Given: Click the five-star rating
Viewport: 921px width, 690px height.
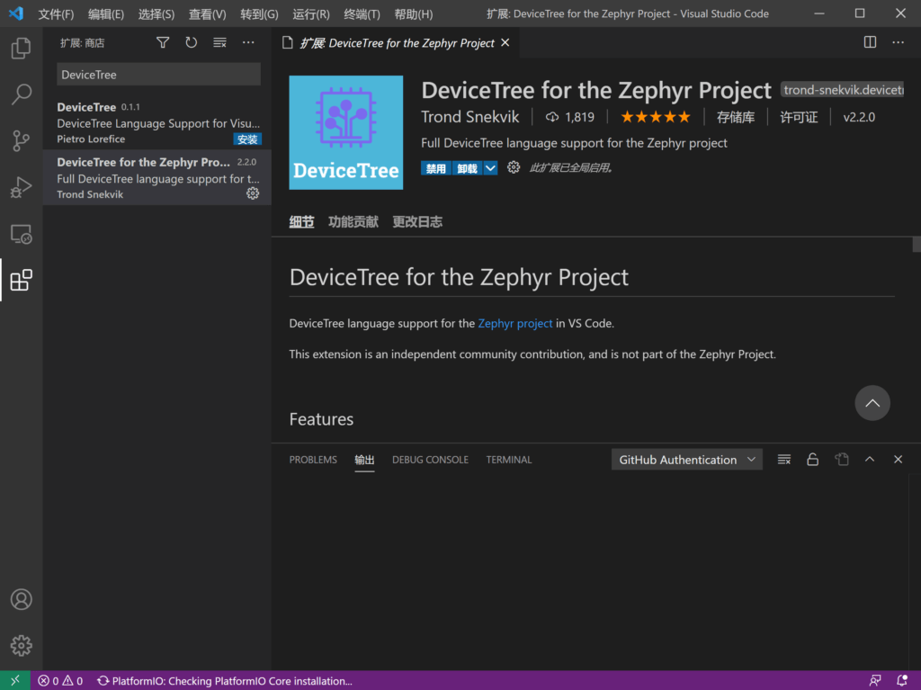Looking at the screenshot, I should 656,117.
